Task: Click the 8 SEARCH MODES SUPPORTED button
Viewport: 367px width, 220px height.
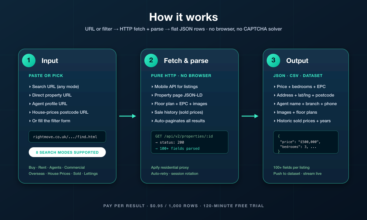Action: point(67,152)
